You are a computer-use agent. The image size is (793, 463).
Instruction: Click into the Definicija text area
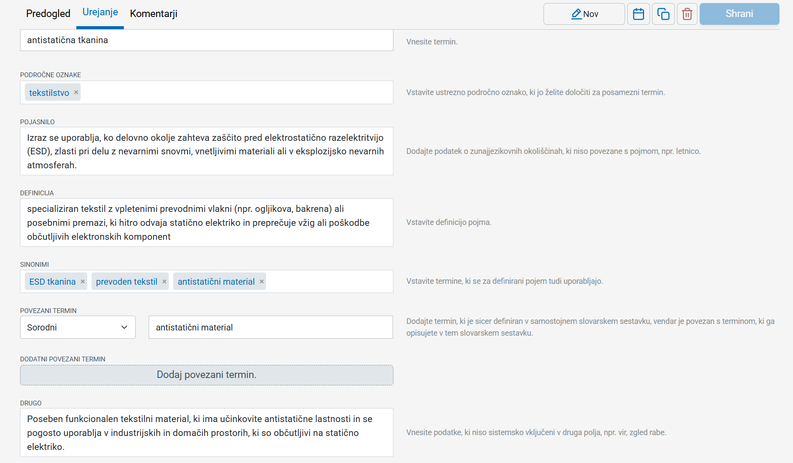(206, 223)
